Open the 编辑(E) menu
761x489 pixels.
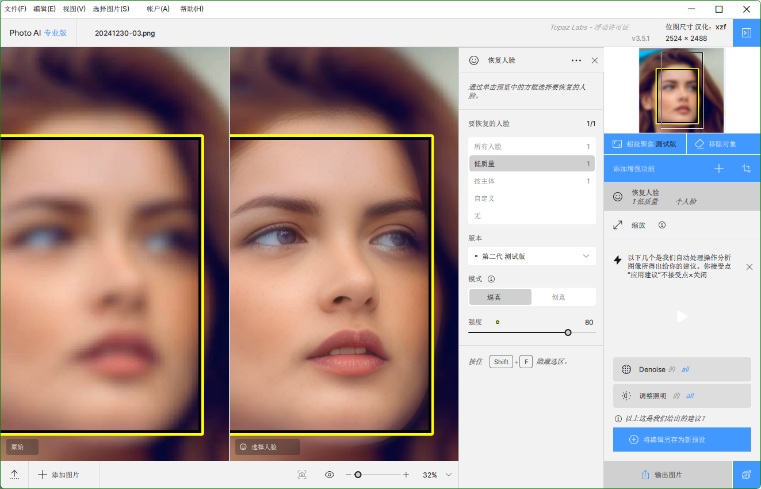pos(45,9)
